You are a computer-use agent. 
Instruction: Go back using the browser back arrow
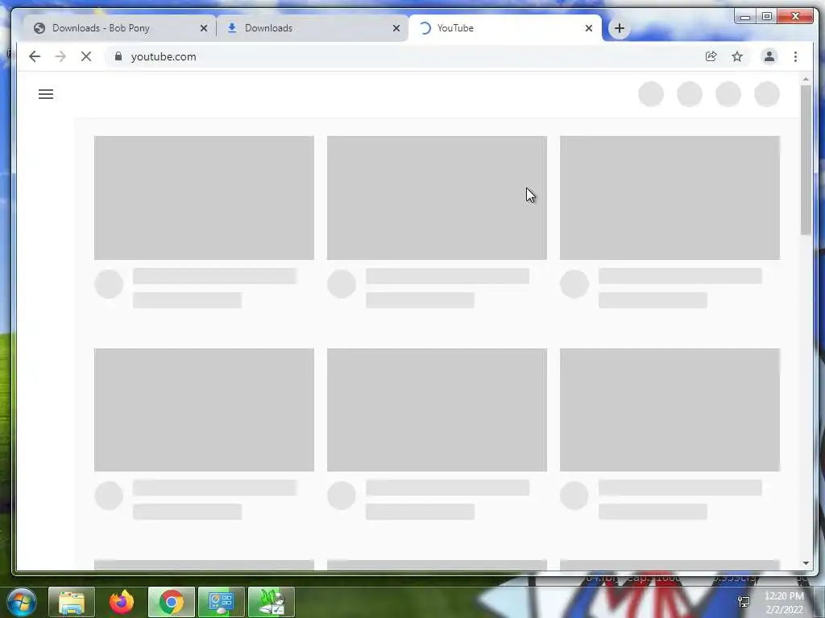35,56
